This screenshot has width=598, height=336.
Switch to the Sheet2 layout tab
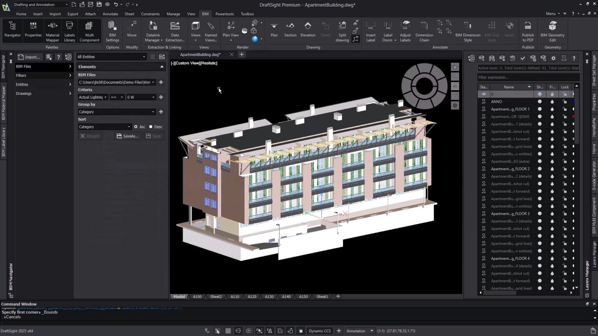pos(216,296)
